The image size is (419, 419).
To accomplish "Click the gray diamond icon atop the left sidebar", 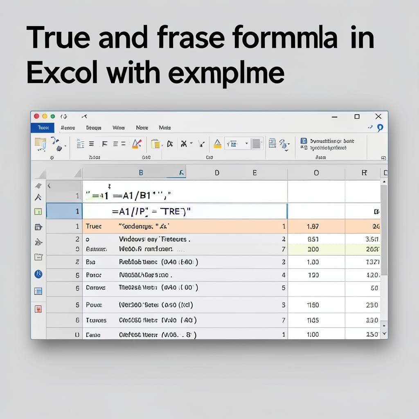I will click(38, 186).
